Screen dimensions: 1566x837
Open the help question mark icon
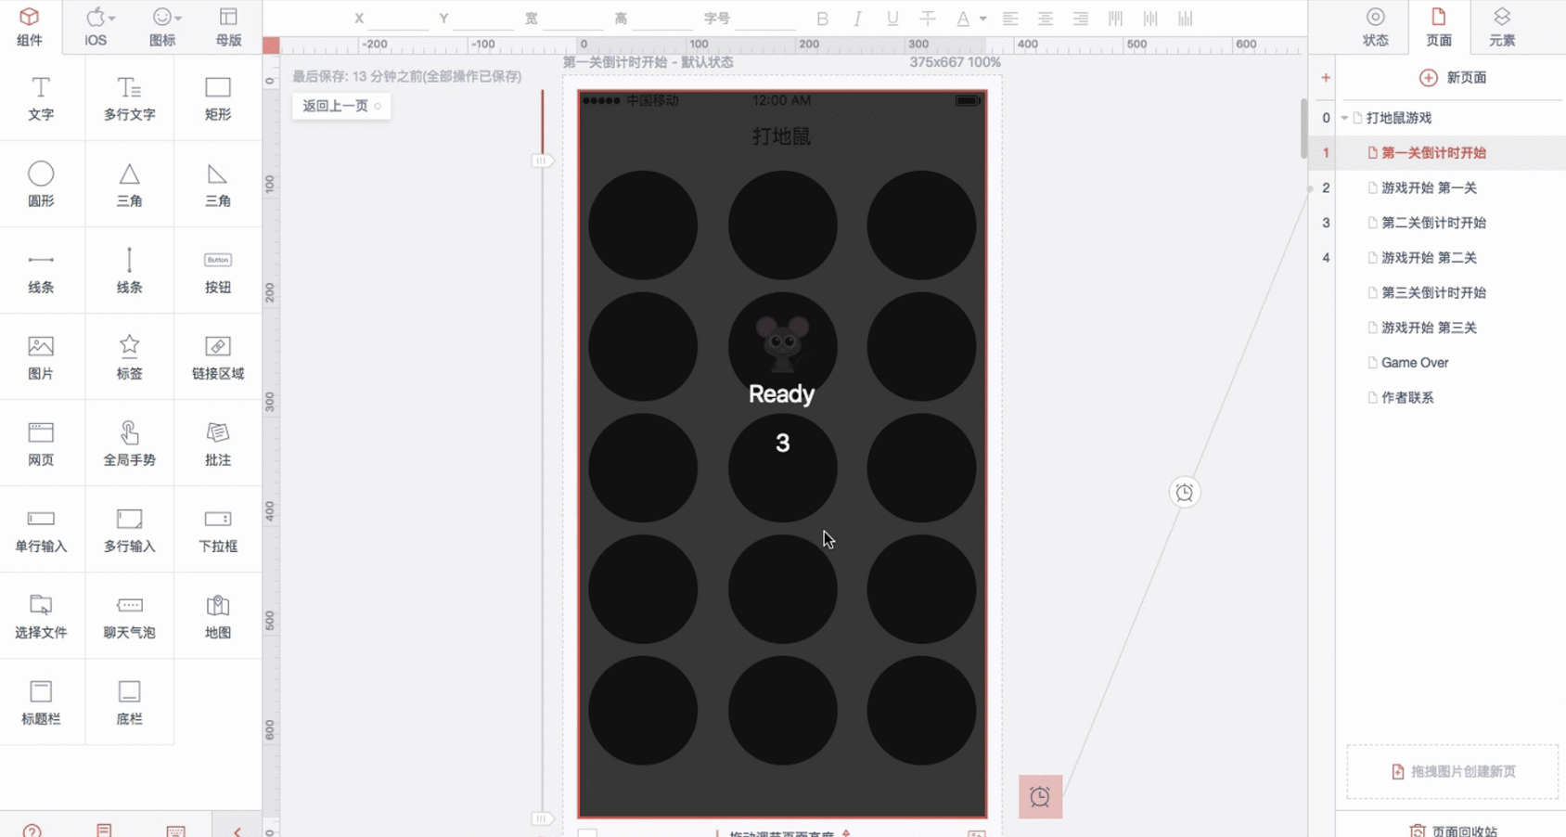(32, 831)
